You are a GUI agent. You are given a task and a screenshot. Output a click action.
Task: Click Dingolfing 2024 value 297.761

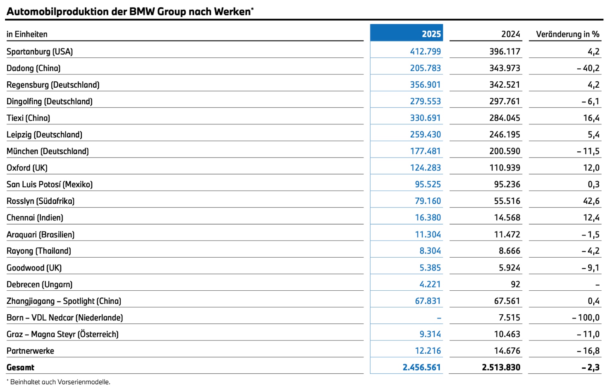click(x=504, y=101)
